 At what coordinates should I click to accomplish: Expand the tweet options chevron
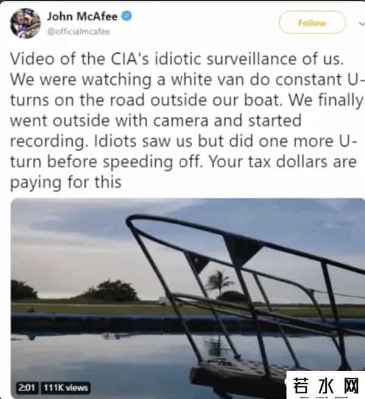click(361, 23)
